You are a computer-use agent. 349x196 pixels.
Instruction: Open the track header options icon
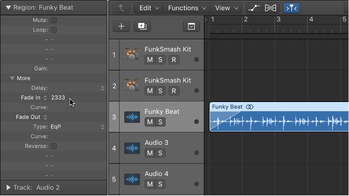pyautogui.click(x=191, y=26)
